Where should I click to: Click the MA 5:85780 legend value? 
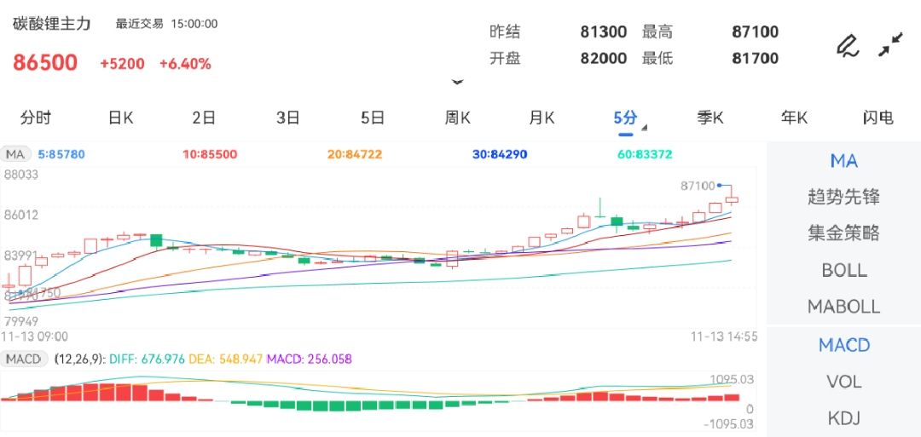coord(61,155)
